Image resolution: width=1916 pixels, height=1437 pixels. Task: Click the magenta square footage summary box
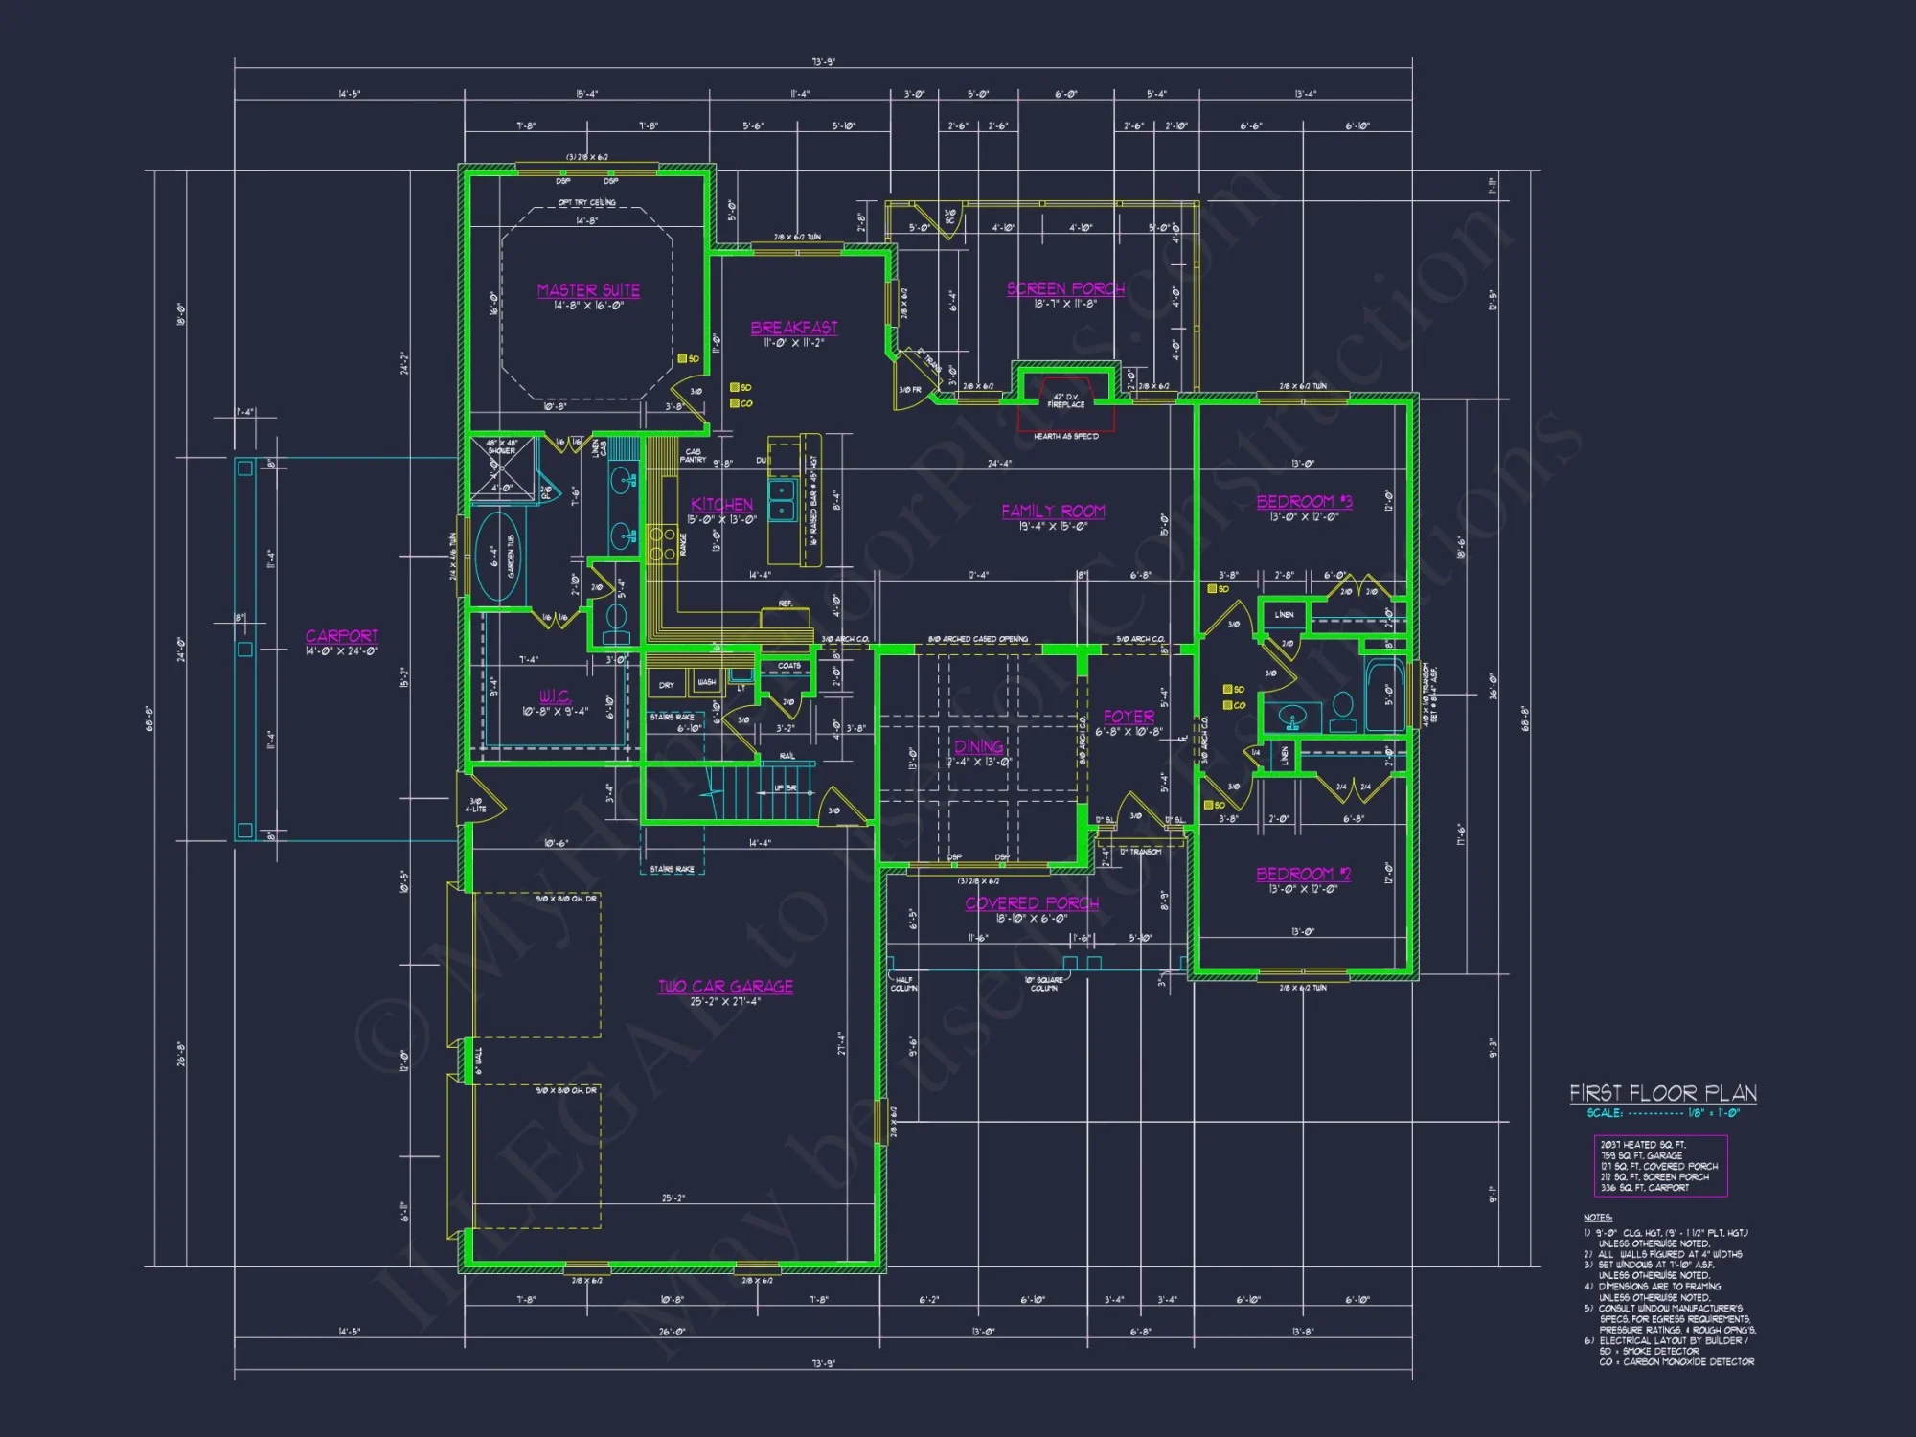pos(1660,1166)
